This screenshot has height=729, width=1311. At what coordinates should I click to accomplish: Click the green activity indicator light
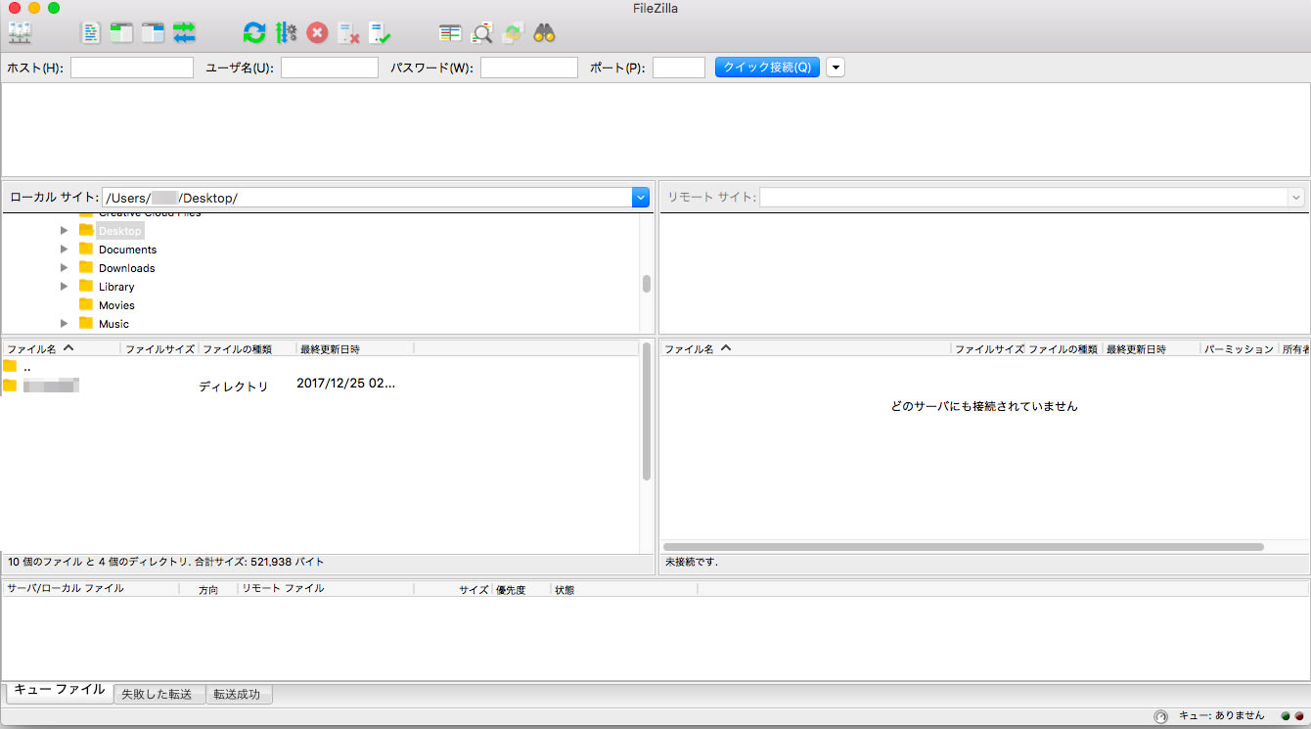tap(1286, 716)
